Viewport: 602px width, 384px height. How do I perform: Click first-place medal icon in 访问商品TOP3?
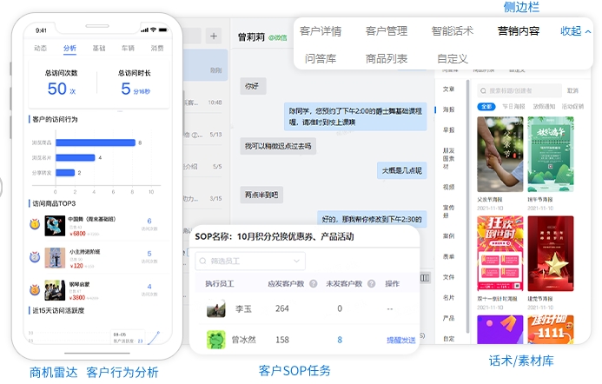35,224
